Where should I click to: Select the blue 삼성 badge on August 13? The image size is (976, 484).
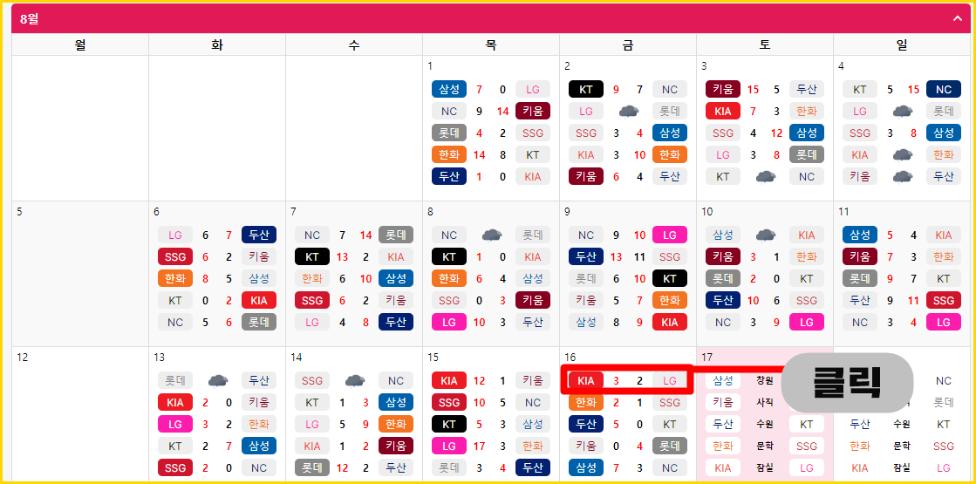[259, 446]
